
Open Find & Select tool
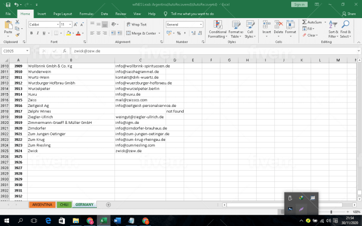pyautogui.click(x=345, y=29)
